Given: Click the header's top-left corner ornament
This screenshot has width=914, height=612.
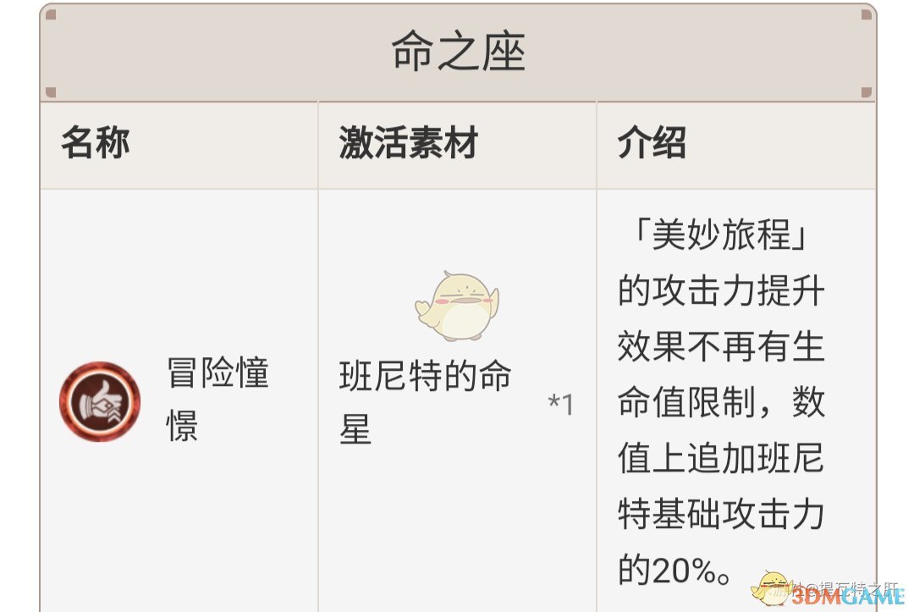Looking at the screenshot, I should click(51, 15).
